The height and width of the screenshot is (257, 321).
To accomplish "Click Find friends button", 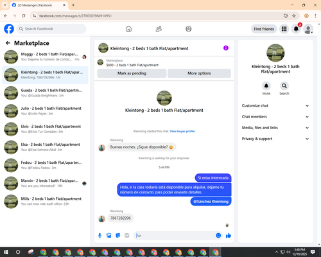I will pos(264,29).
